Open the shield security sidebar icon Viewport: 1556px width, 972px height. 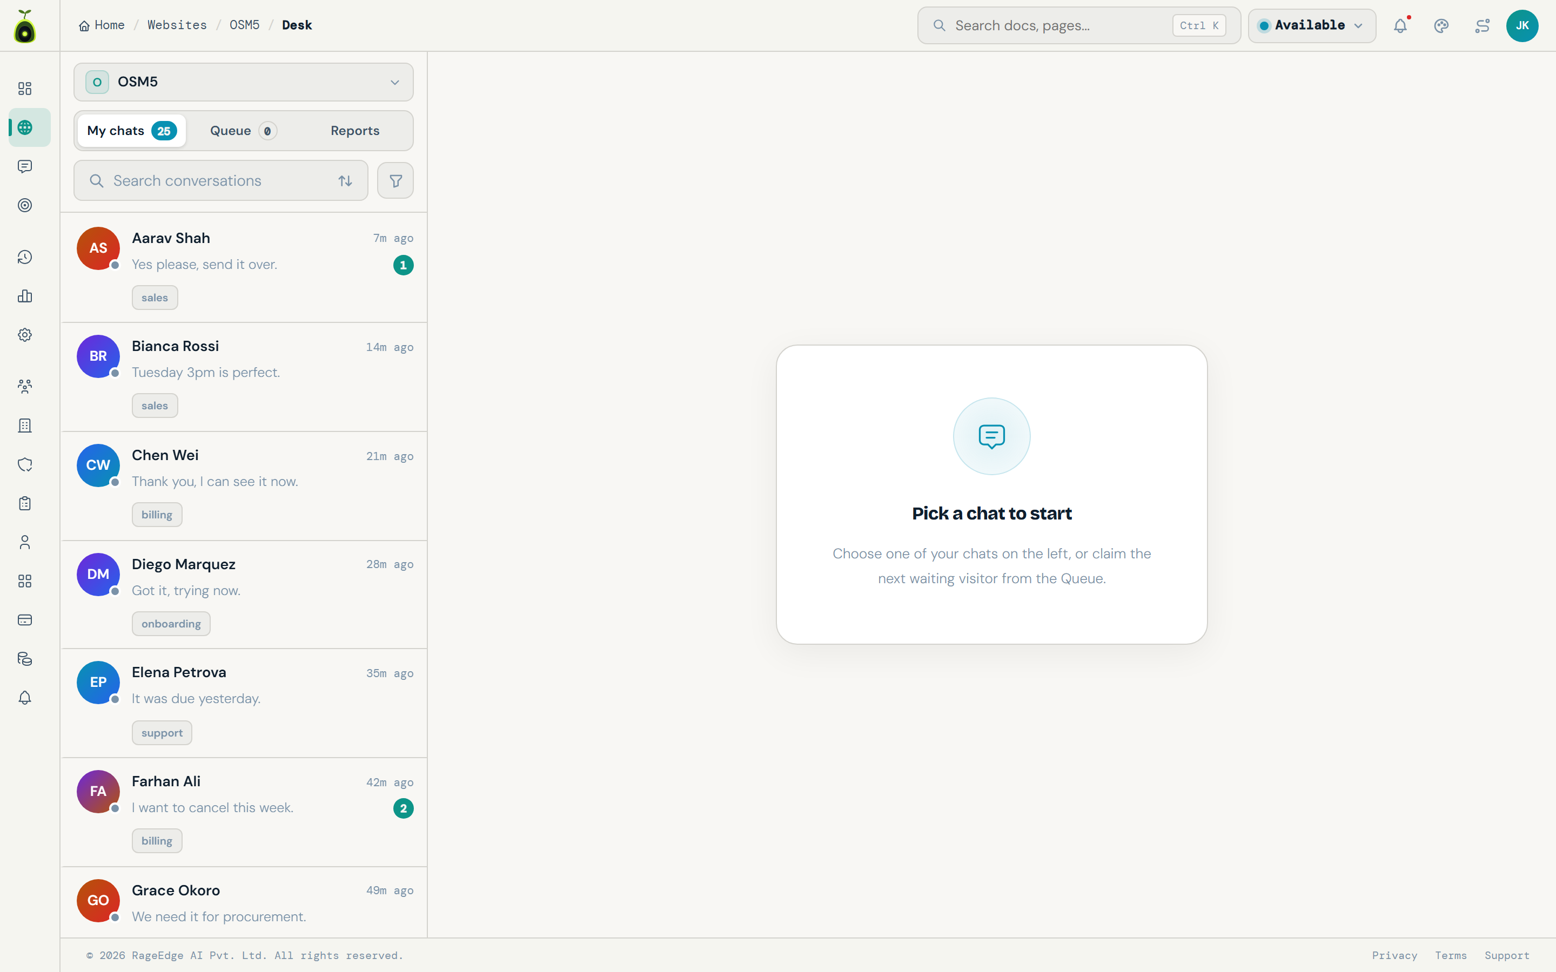(25, 464)
